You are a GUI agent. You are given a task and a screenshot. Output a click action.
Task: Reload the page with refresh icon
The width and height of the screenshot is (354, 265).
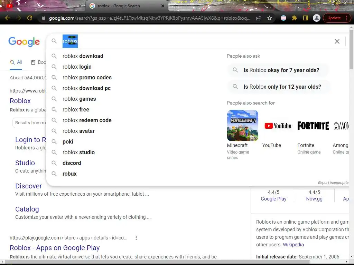(30, 18)
